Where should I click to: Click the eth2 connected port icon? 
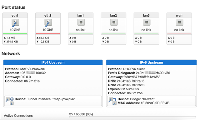[48, 23]
